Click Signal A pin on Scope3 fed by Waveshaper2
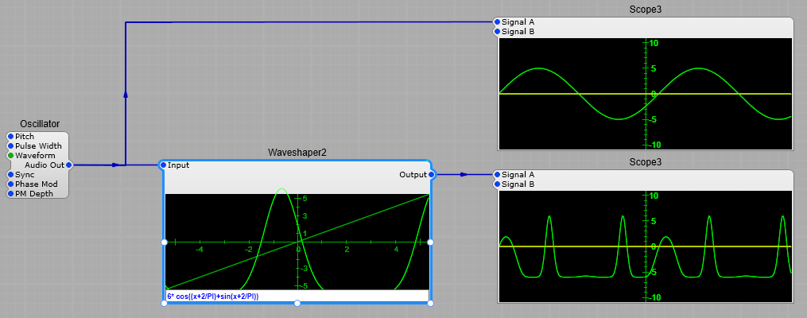This screenshot has height=318, width=807. coord(497,175)
